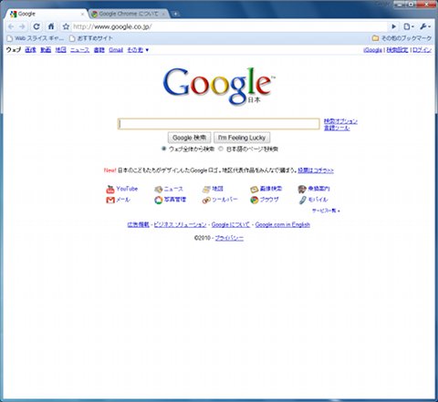Click the Gmail link in top navigation
438x402 pixels.
click(116, 50)
